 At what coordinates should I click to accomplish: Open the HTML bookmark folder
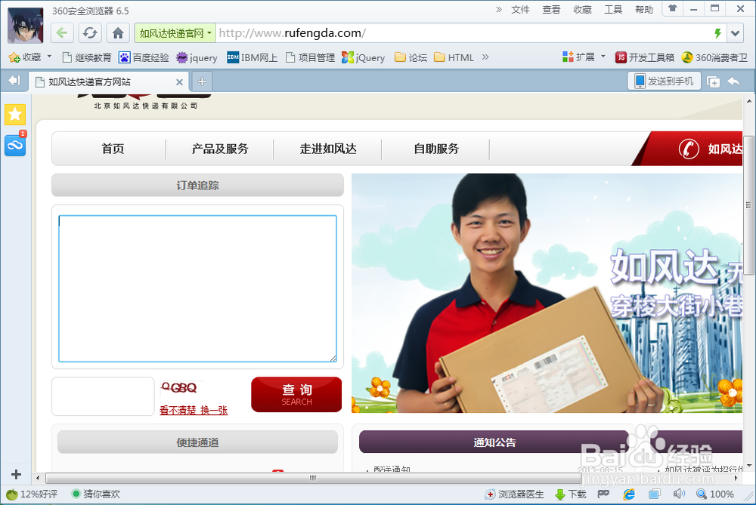454,57
